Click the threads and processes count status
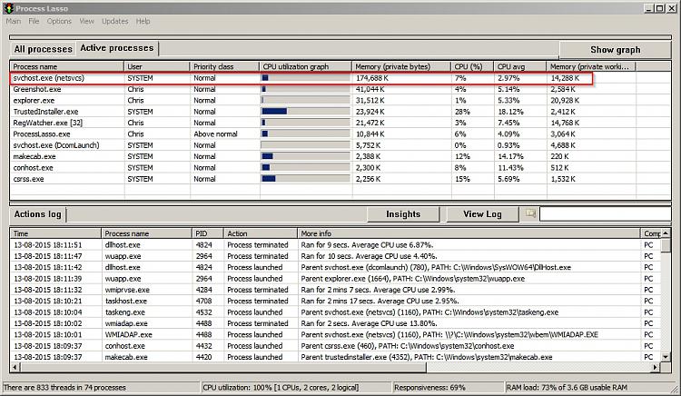The image size is (681, 396). (100, 387)
